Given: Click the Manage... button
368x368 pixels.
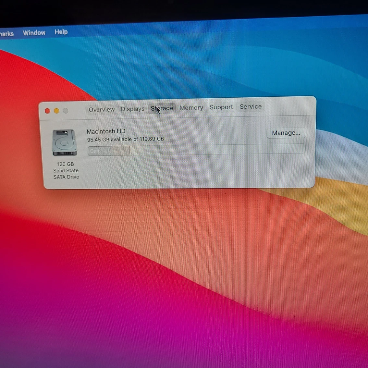Looking at the screenshot, I should pyautogui.click(x=286, y=133).
